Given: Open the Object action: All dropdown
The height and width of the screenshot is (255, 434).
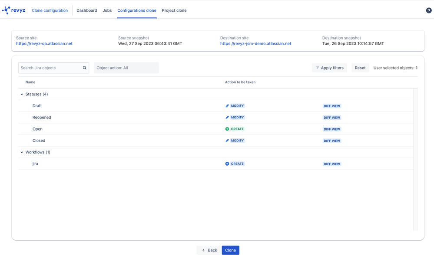Looking at the screenshot, I should click(126, 68).
